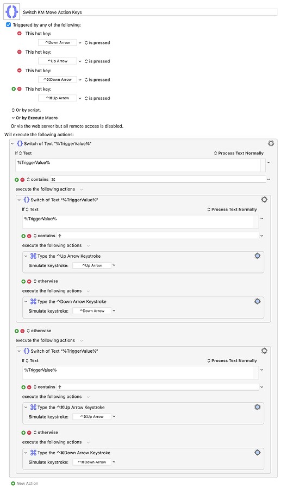Open the gear menu of the outermost Switch action
The width and height of the screenshot is (281, 489).
[271, 143]
